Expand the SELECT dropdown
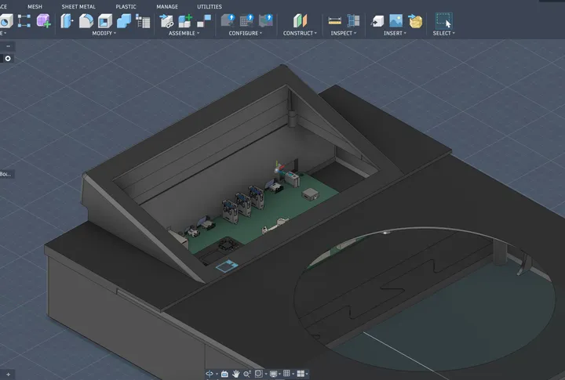This screenshot has height=380, width=565. (443, 33)
